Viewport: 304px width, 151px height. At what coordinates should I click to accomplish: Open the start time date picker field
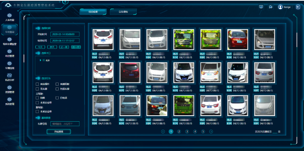tap(65, 34)
